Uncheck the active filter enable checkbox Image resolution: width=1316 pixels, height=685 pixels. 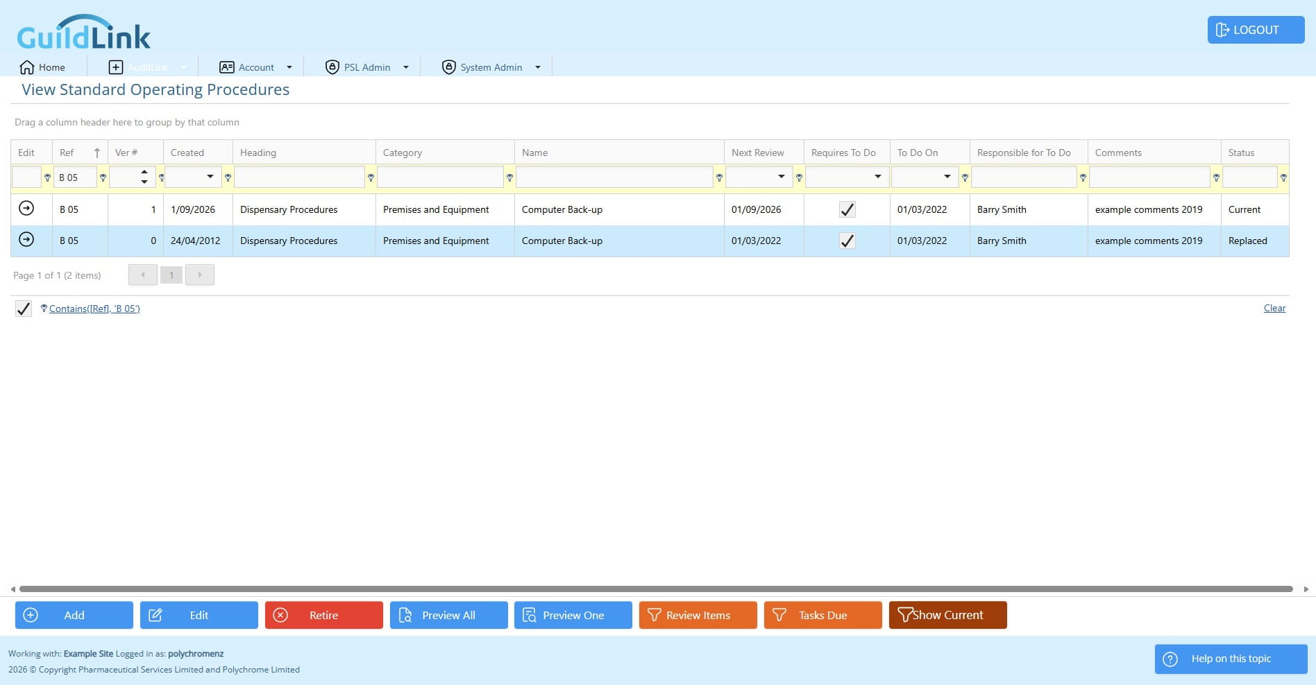coord(24,309)
